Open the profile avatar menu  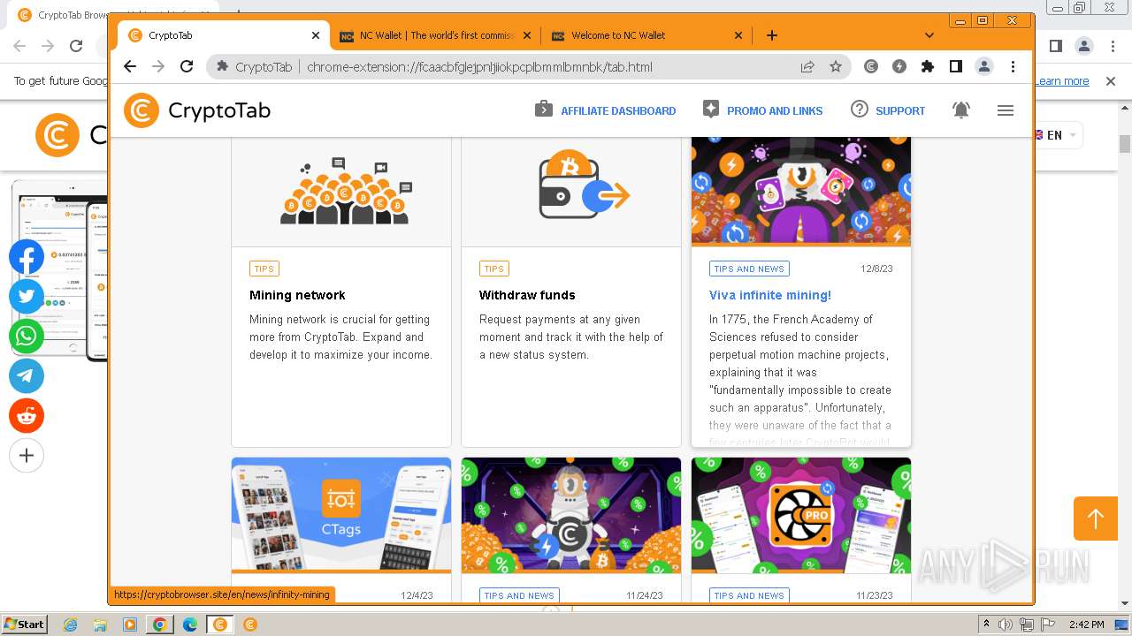pyautogui.click(x=984, y=66)
